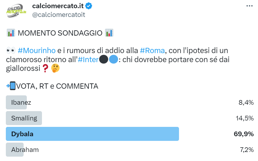
Task: Open the @calciomercatoit handle link
Action: 58,15
